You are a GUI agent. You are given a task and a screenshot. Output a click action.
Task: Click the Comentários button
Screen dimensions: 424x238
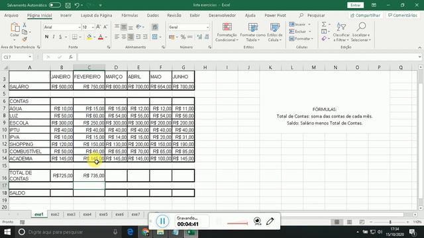[x=403, y=15]
